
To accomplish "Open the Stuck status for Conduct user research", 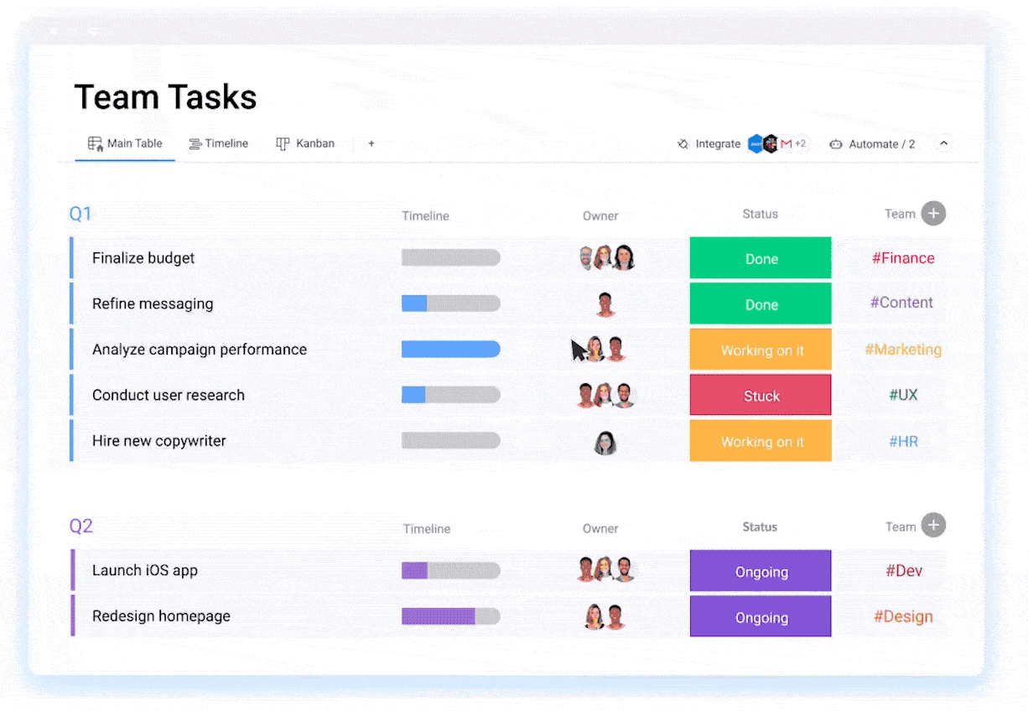I will click(x=760, y=395).
